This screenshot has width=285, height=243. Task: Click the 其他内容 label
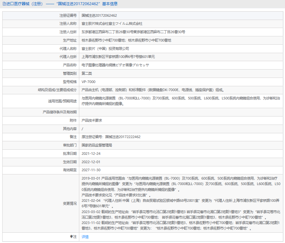pos(70,129)
